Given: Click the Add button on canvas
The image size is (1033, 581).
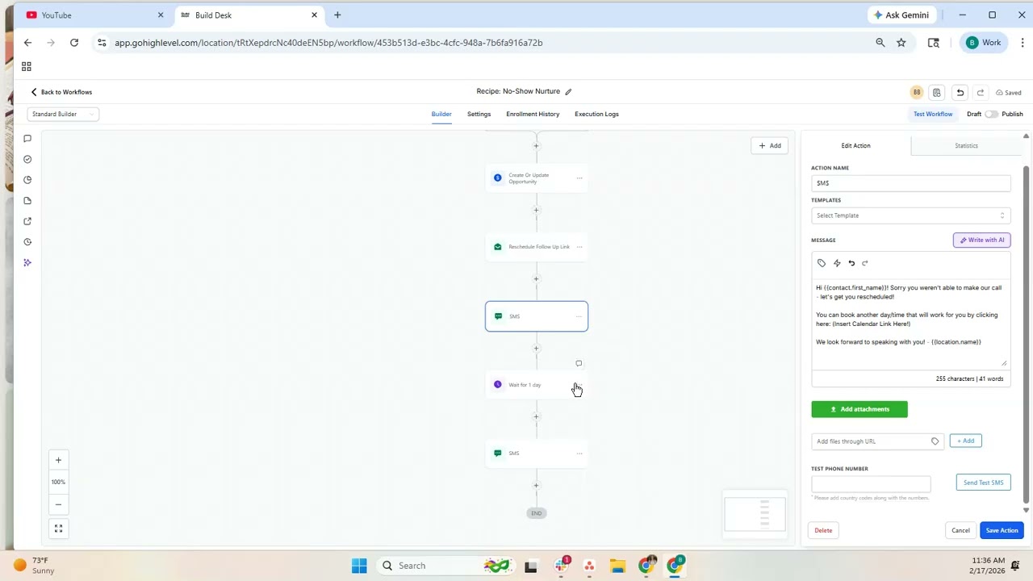Looking at the screenshot, I should coord(769,146).
